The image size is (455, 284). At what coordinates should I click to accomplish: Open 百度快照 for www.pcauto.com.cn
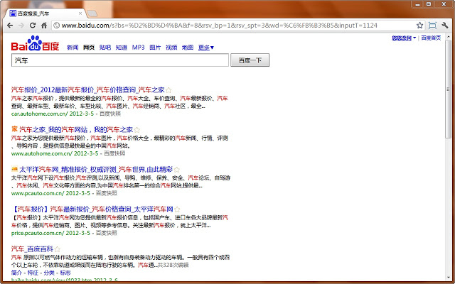click(107, 193)
